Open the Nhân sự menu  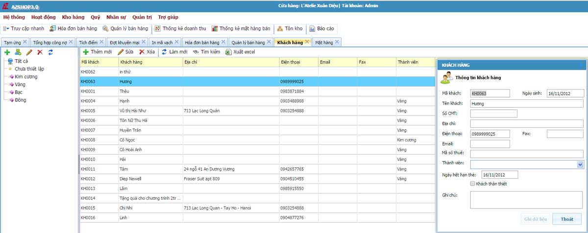(x=116, y=17)
